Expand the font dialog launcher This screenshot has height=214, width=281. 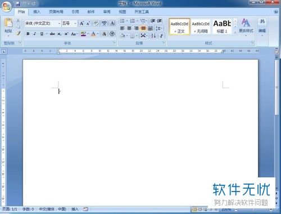114,43
